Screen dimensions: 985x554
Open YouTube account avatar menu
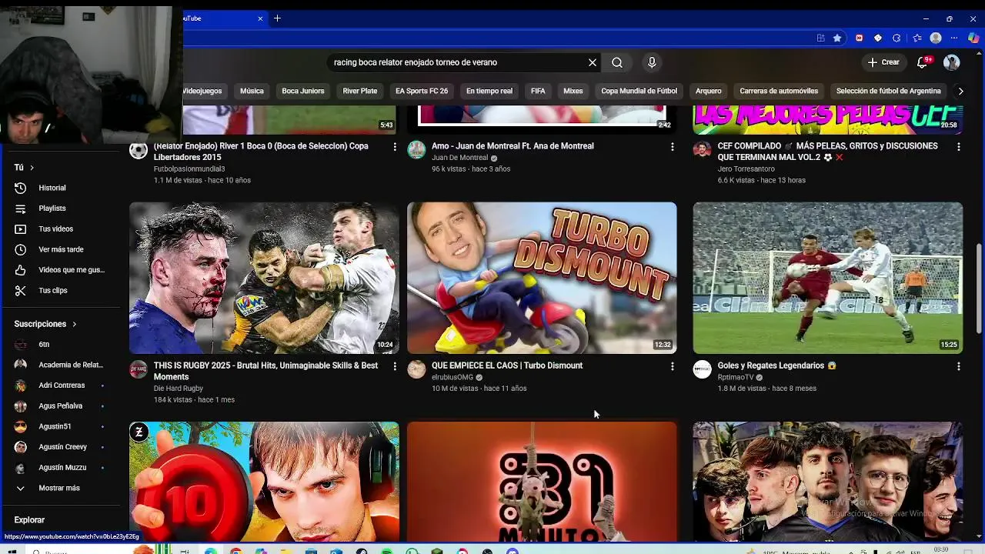click(x=952, y=62)
